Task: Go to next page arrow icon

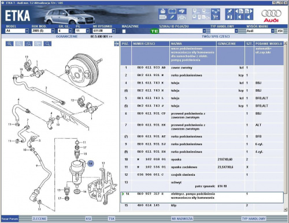Action: [x=249, y=11]
